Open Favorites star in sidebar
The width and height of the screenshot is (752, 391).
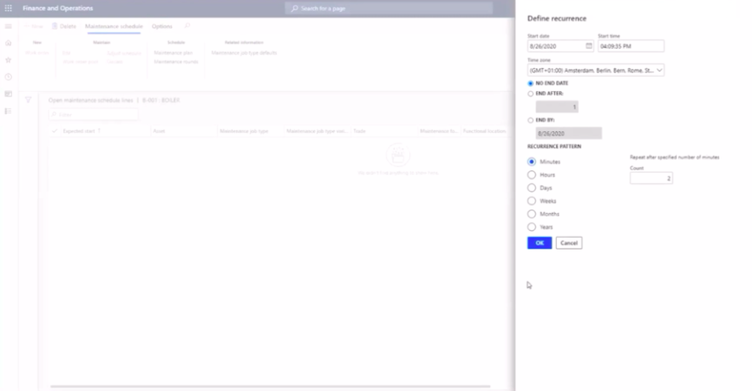pos(9,60)
